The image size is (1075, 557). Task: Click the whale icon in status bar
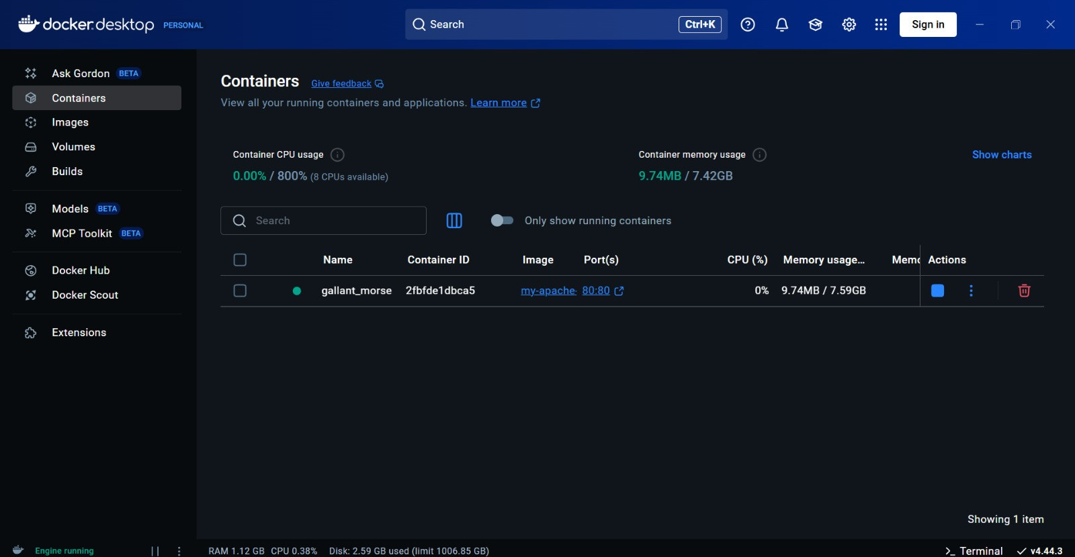[19, 550]
